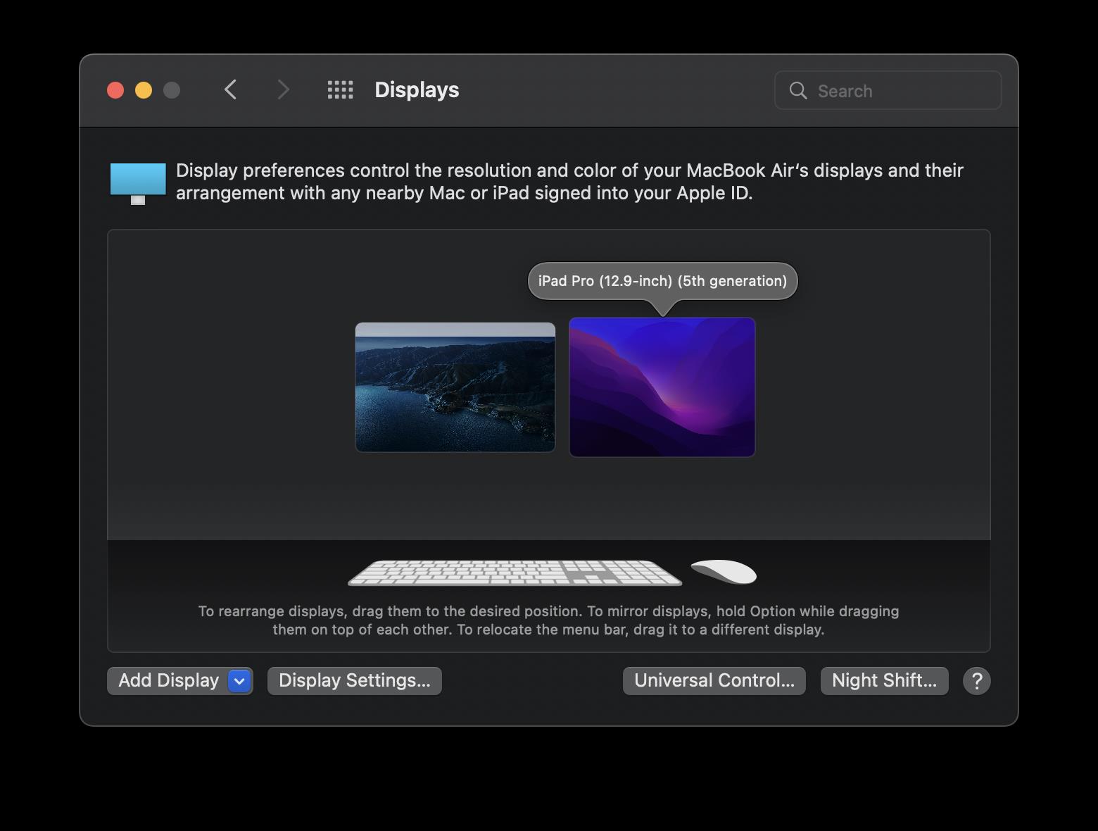Click the keyboard illustration

pyautogui.click(x=515, y=573)
